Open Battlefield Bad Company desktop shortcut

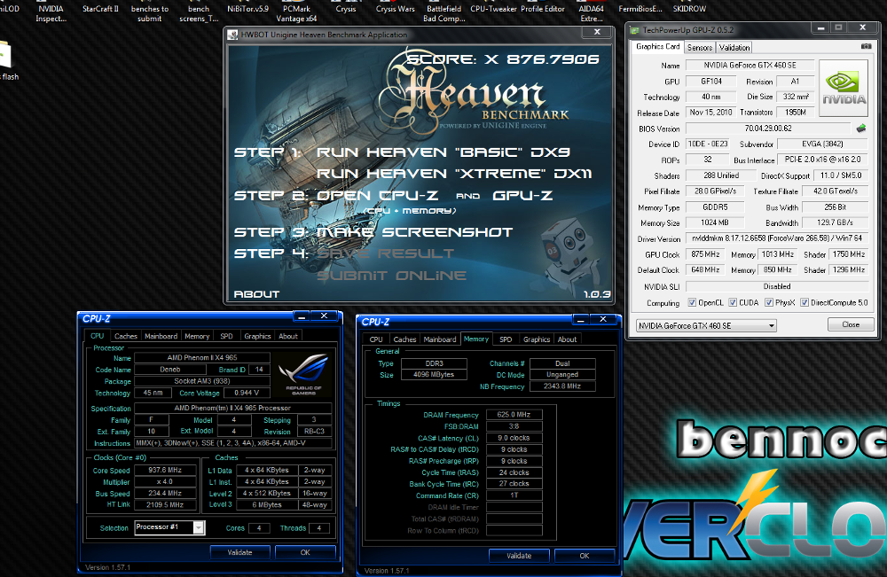pos(444,13)
